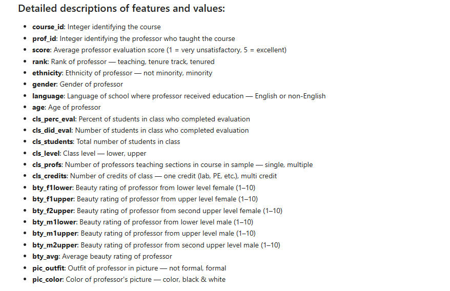450x291 pixels.
Task: Click the cls_level bold label
Action: click(47, 153)
